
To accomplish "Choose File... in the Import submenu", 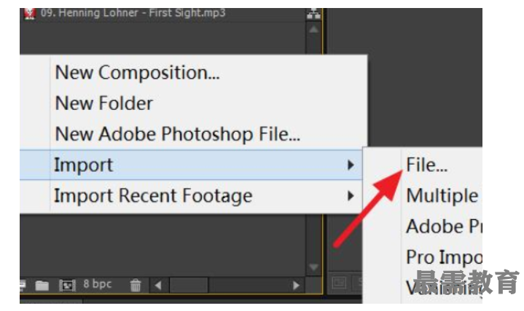I will 427,165.
